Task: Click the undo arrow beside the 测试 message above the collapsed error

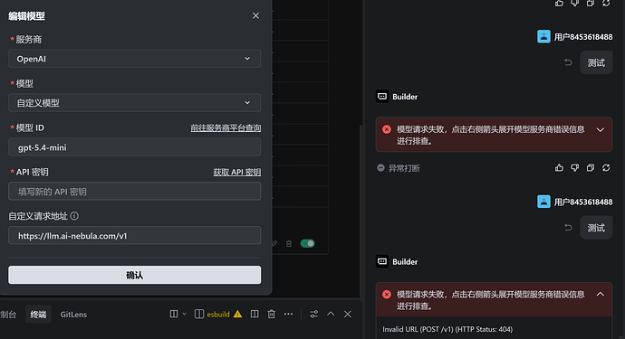Action: pyautogui.click(x=569, y=62)
